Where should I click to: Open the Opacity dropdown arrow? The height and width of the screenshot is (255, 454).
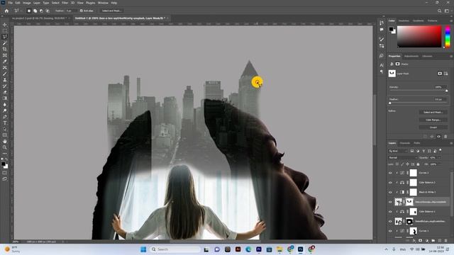click(x=439, y=157)
